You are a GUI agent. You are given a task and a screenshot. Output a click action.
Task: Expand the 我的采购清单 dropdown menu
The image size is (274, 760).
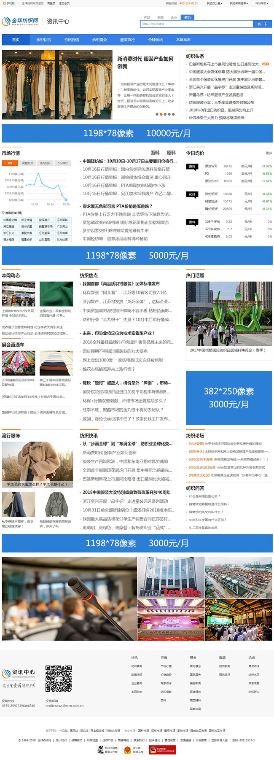tap(239, 3)
